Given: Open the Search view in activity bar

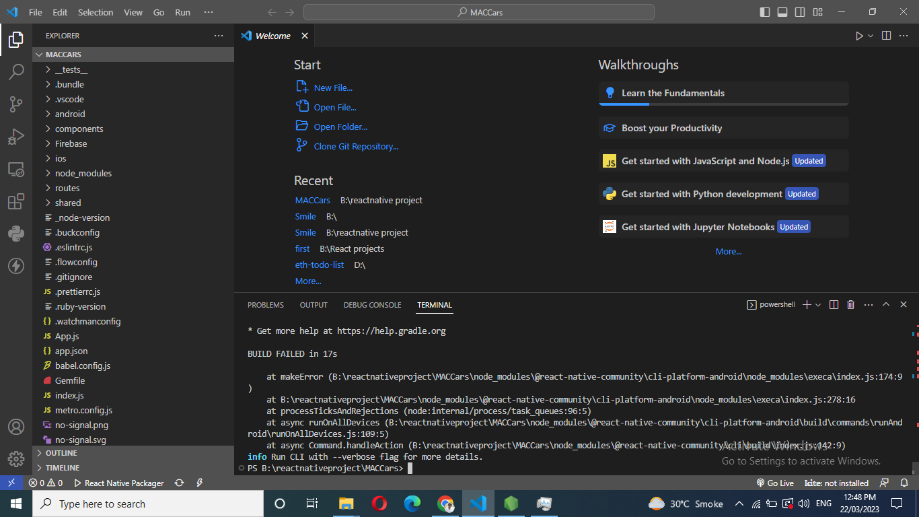Looking at the screenshot, I should coord(16,72).
